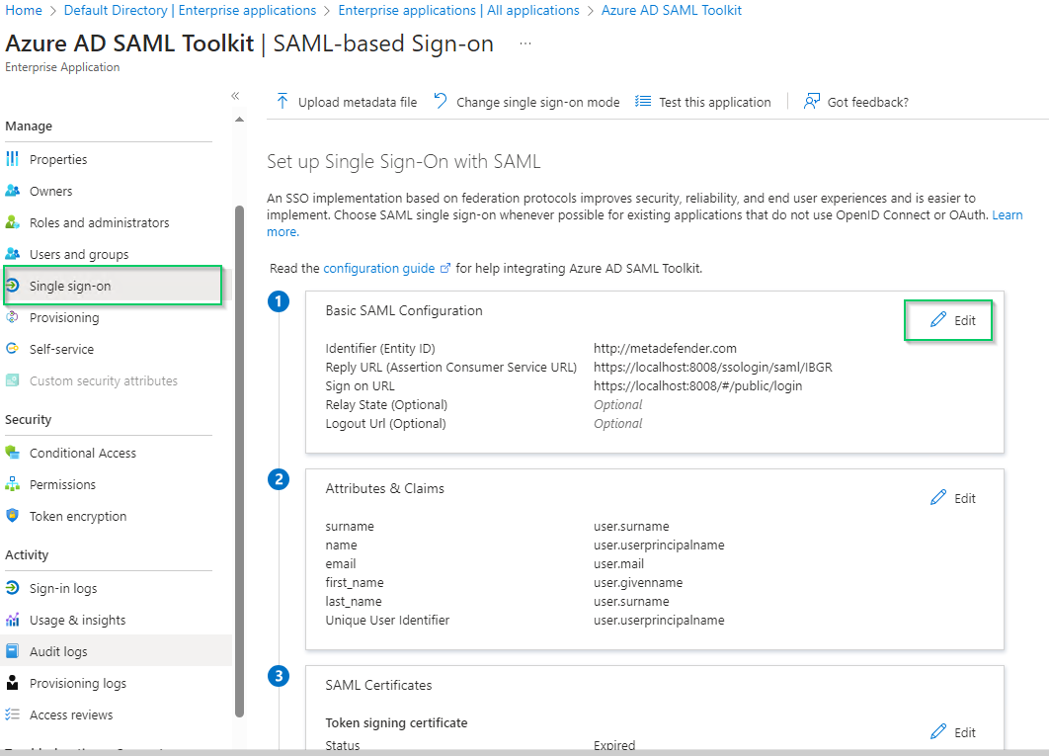Click the Conditional Access icon
This screenshot has width=1049, height=756.
[x=12, y=452]
